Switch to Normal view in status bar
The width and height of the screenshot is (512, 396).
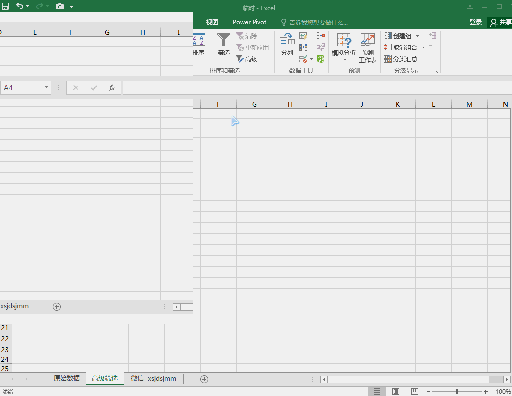pyautogui.click(x=377, y=391)
